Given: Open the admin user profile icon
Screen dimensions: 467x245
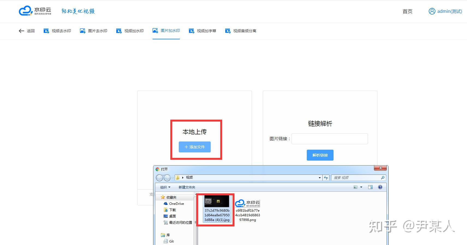Looking at the screenshot, I should 432,11.
